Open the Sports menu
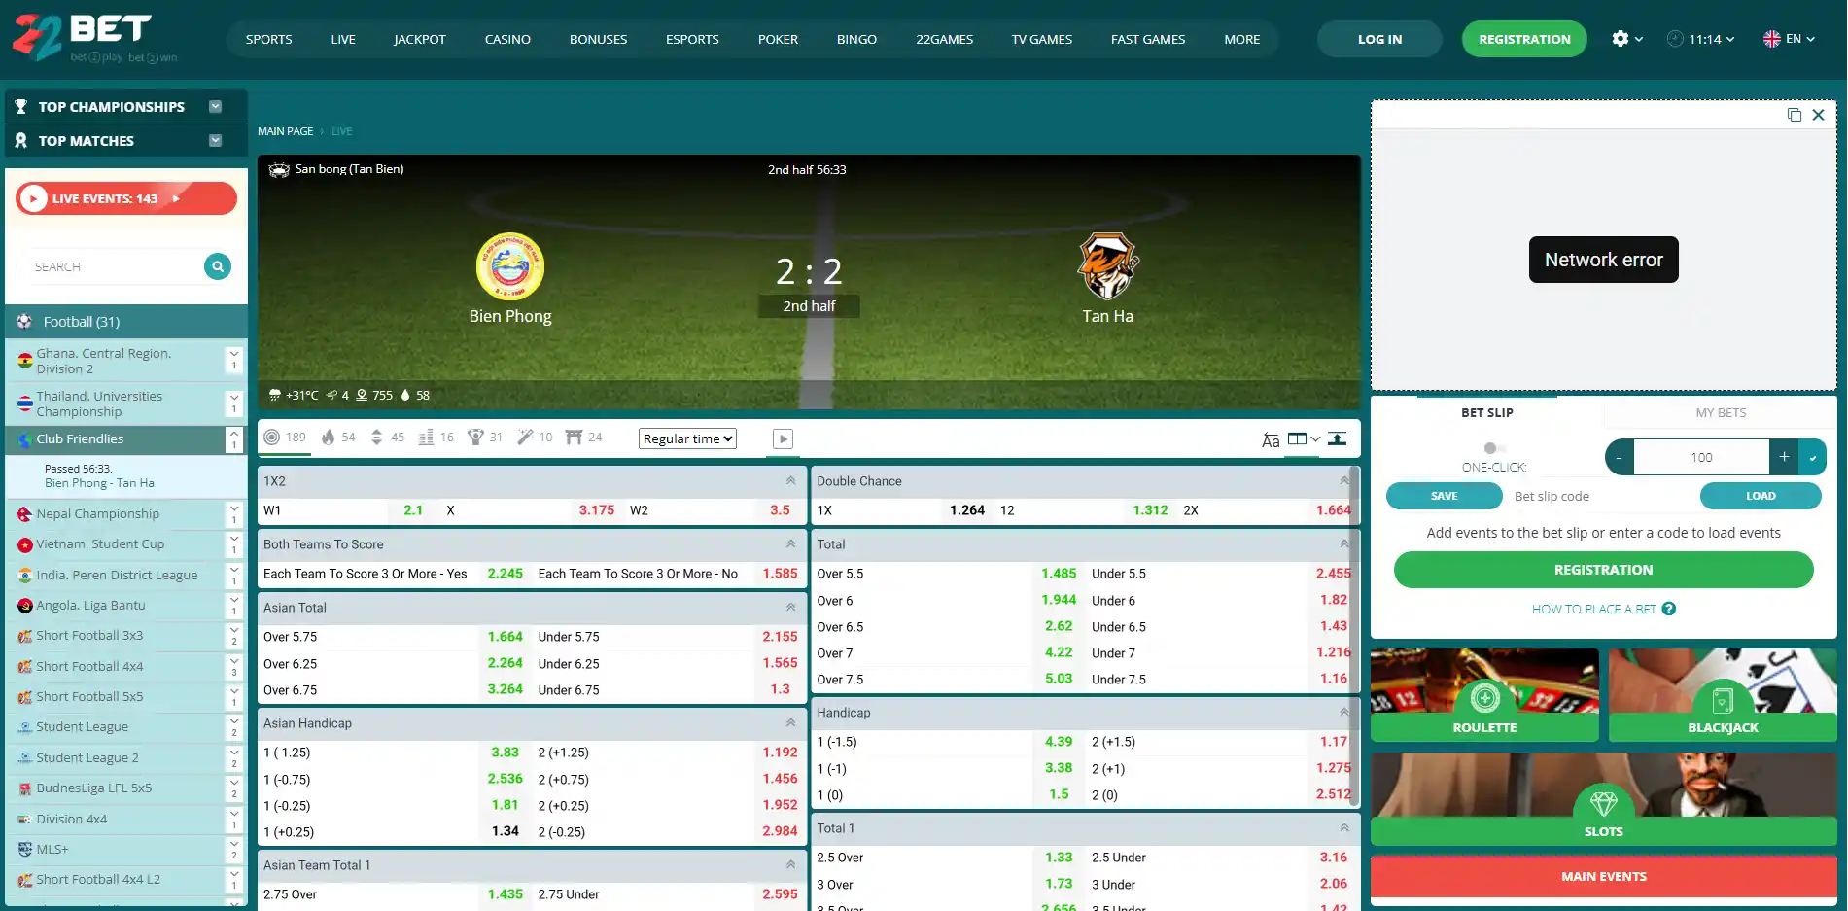 pos(268,39)
